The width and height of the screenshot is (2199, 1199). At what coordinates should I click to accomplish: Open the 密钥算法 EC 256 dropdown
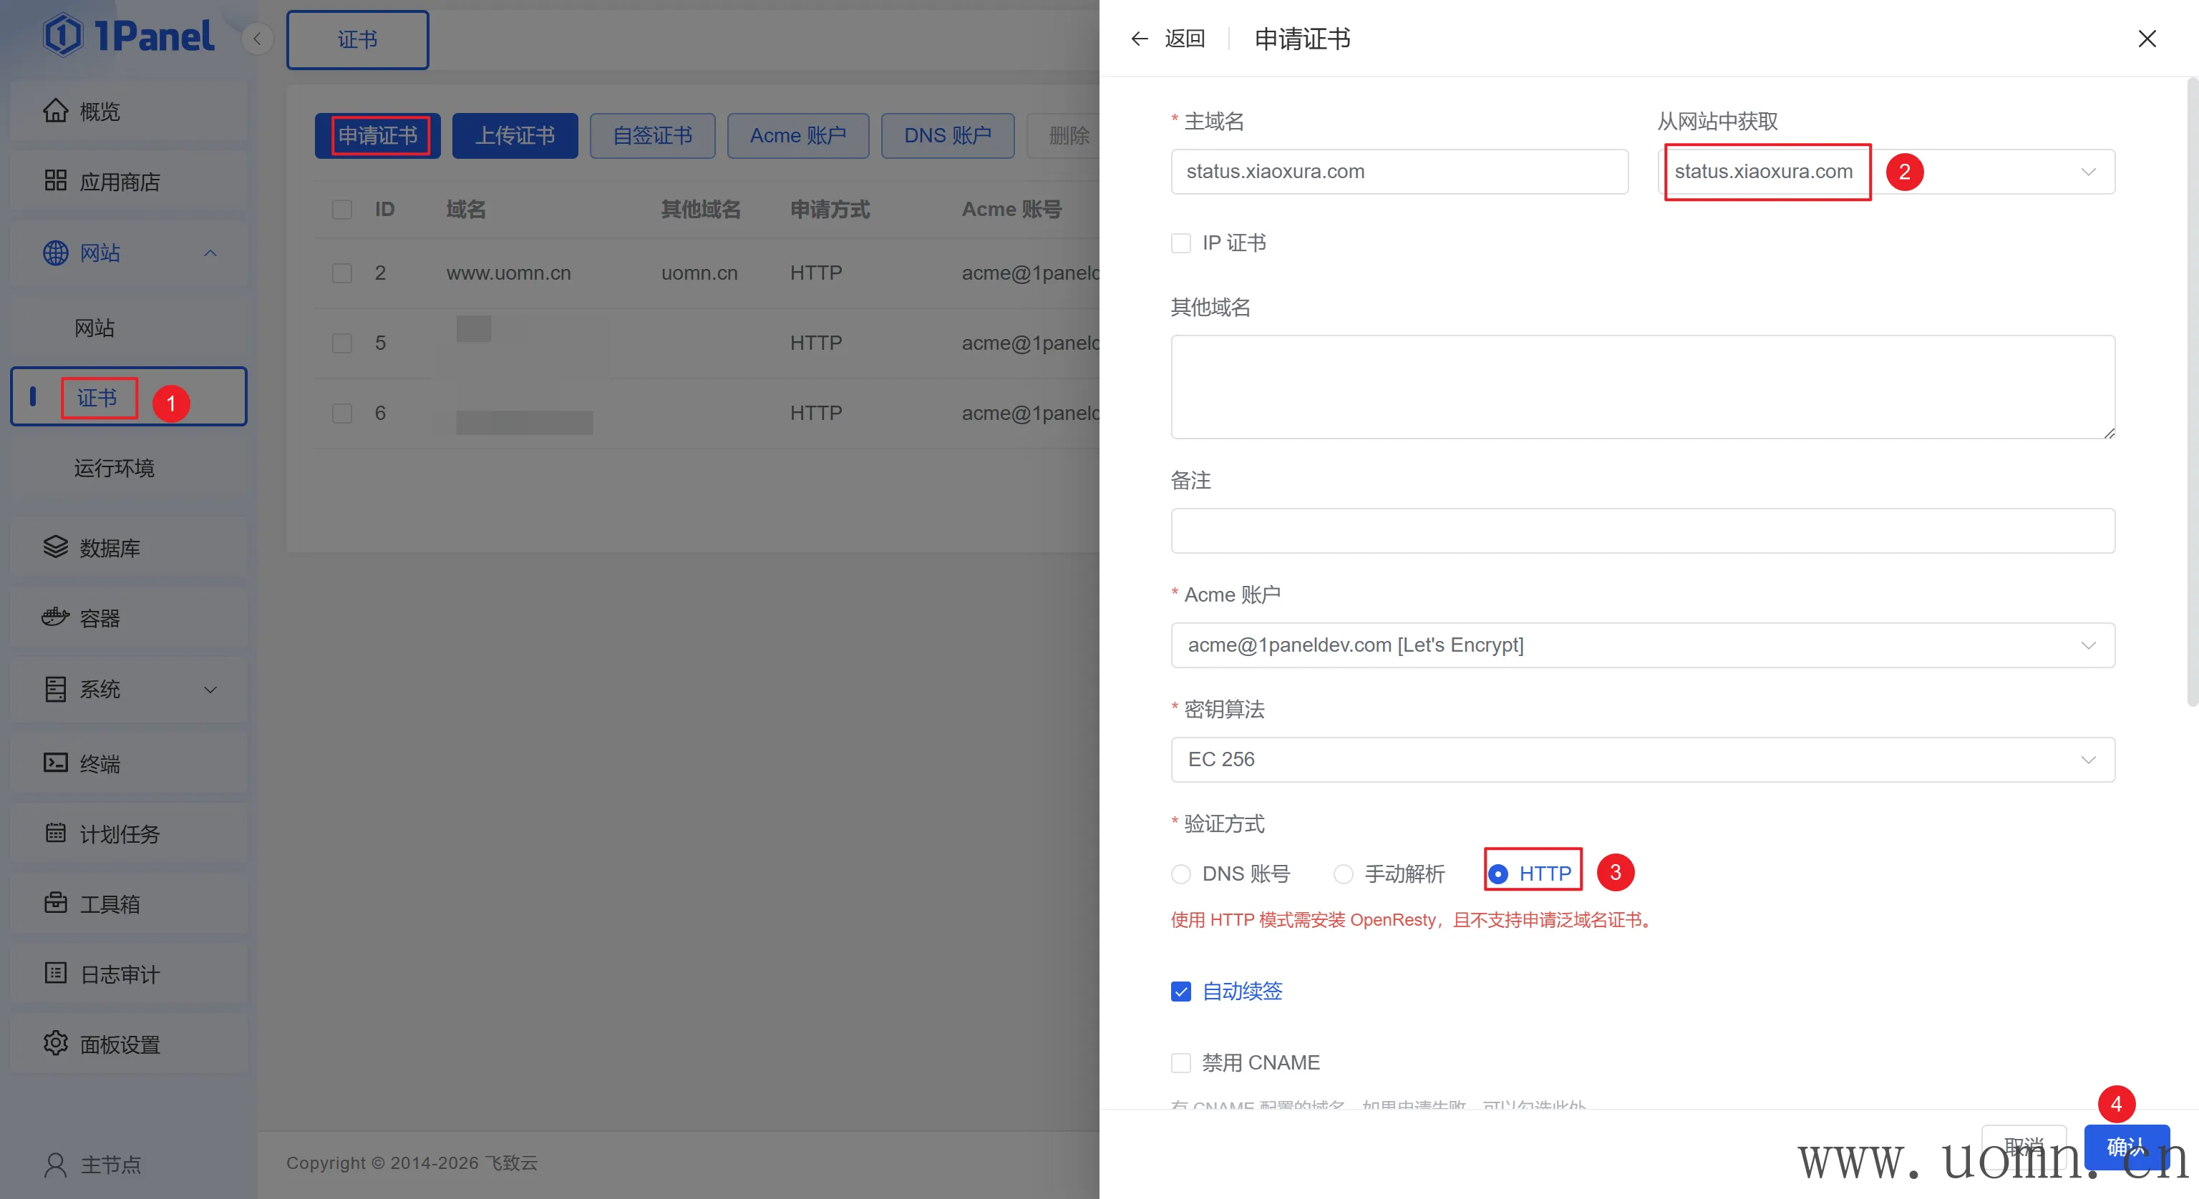[x=1641, y=760]
